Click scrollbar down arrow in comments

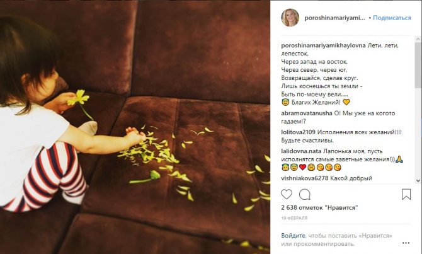(418, 180)
